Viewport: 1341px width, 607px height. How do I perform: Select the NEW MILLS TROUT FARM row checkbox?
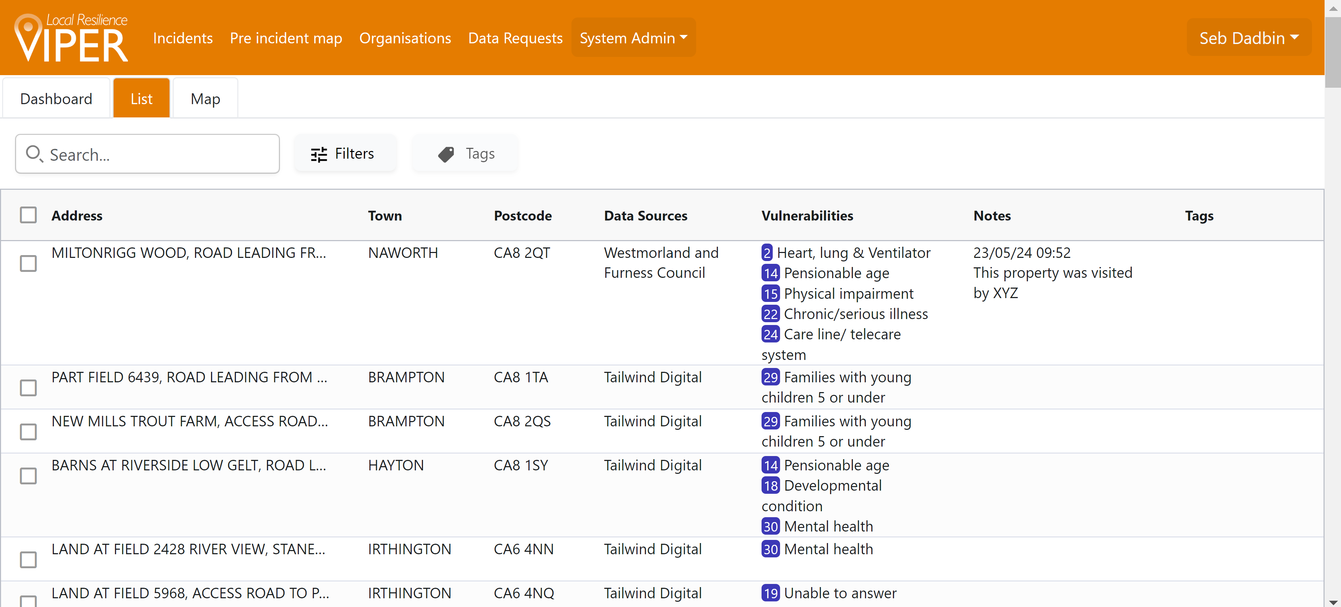(28, 432)
